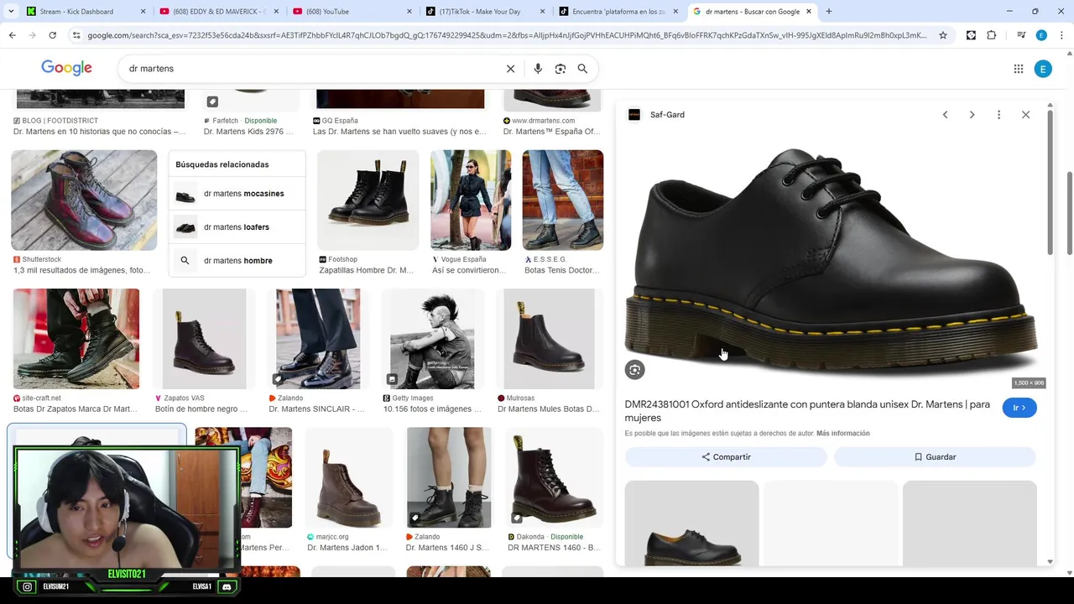This screenshot has width=1074, height=604.
Task: Select related search dr martens mocasines
Action: pos(237,194)
